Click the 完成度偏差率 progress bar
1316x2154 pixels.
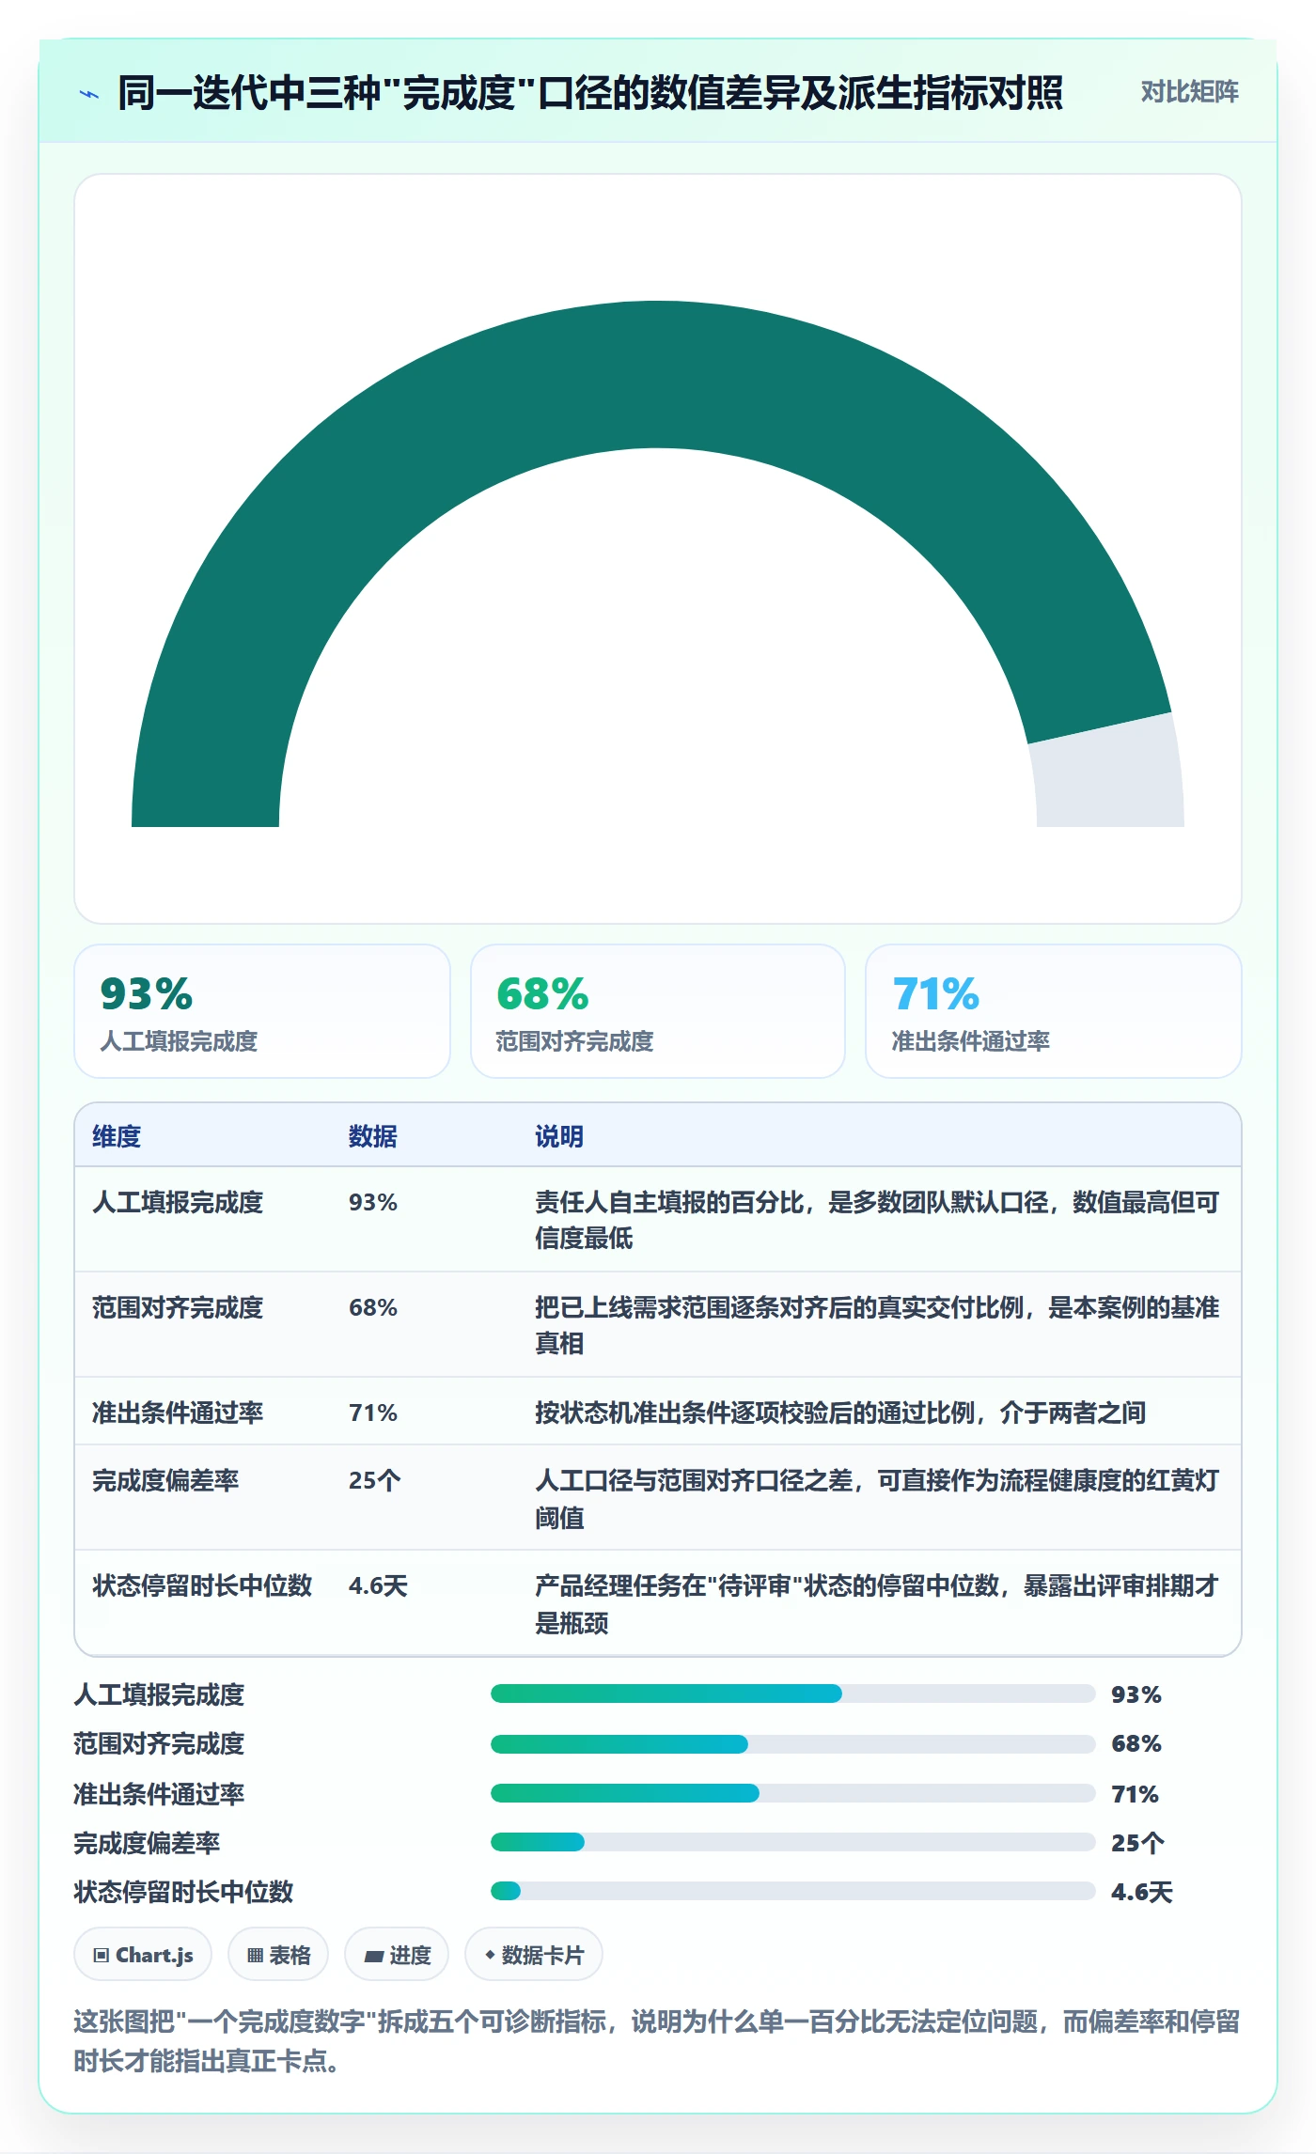(x=792, y=1842)
